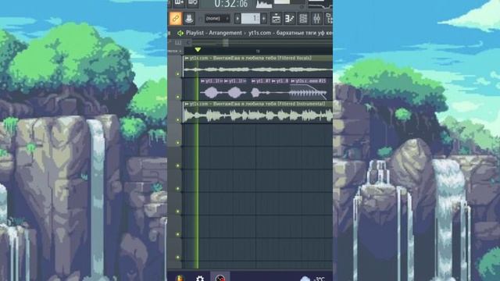Open the (none) pattern selector dropdown
Viewport: 500px width, 281px height.
217,19
